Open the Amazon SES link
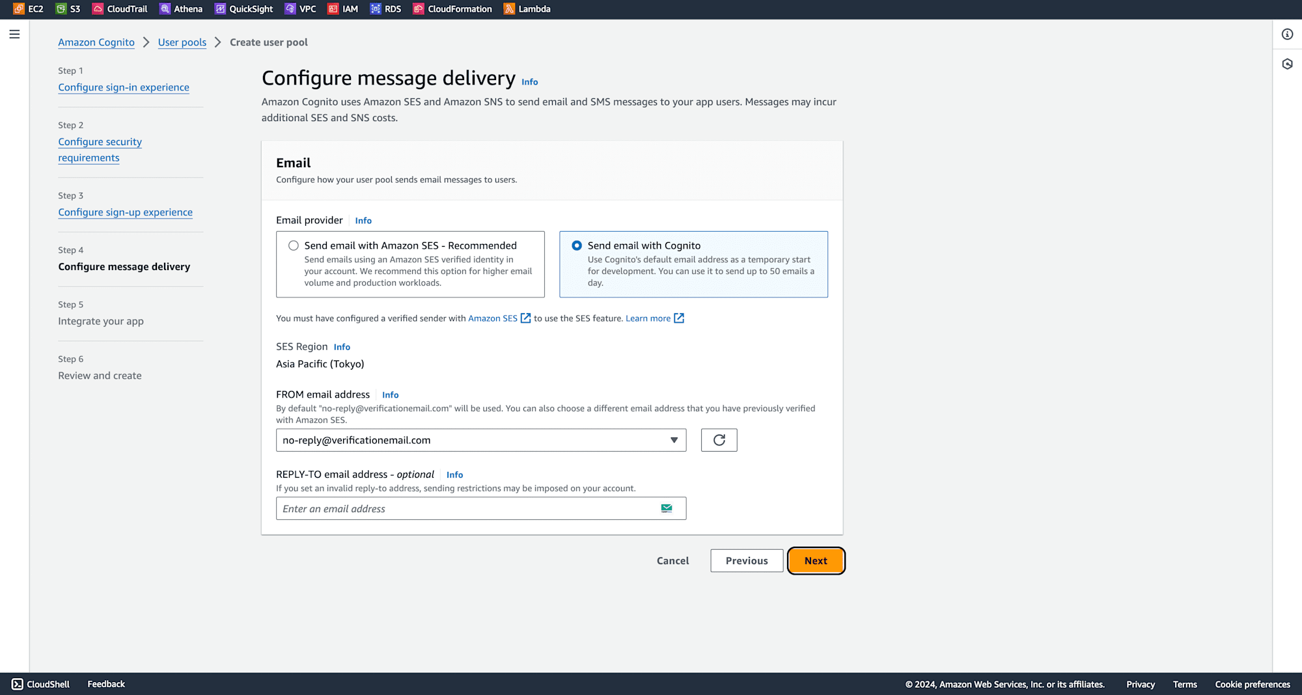1302x695 pixels. (493, 318)
